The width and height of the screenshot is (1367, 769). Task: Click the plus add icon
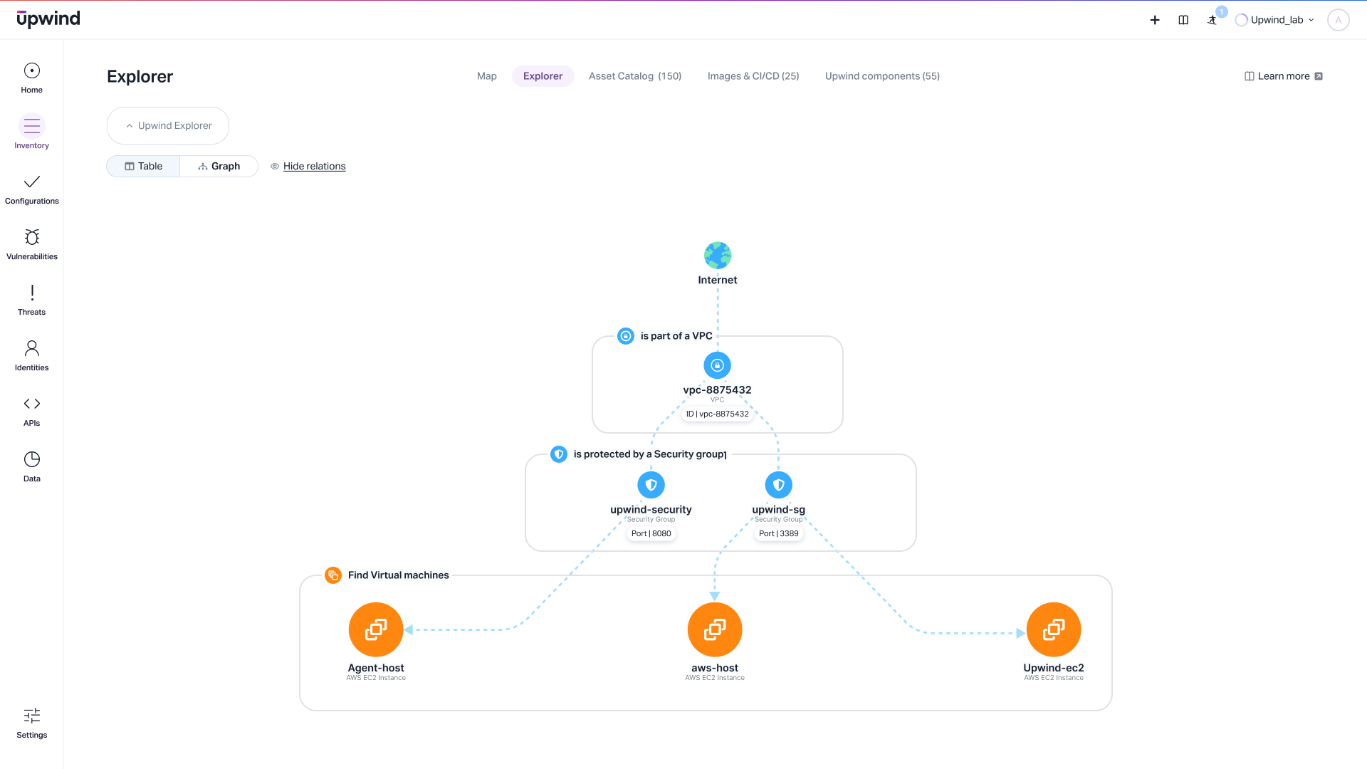pyautogui.click(x=1155, y=20)
